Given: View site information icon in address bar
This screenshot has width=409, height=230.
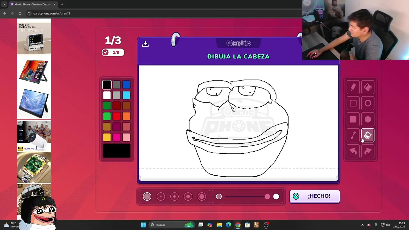Looking at the screenshot, I should (29, 13).
